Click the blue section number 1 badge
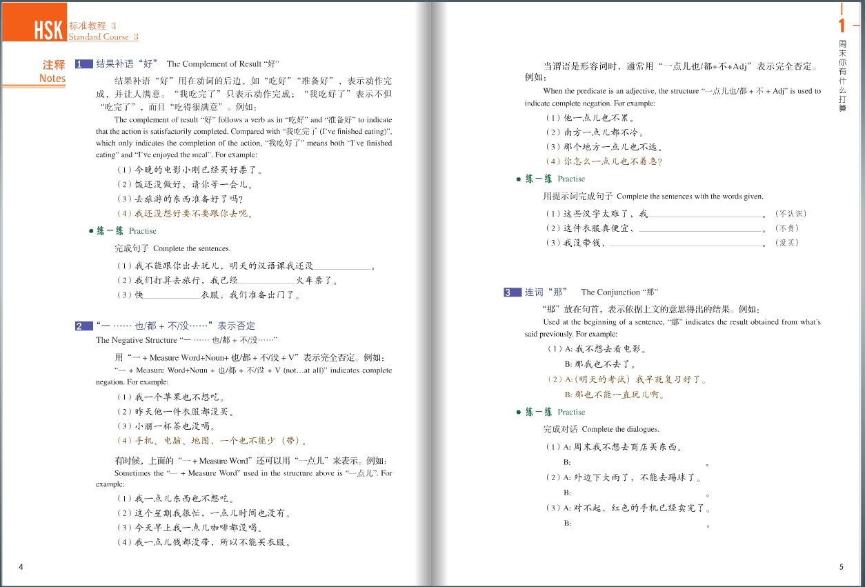The width and height of the screenshot is (865, 587). tap(83, 64)
